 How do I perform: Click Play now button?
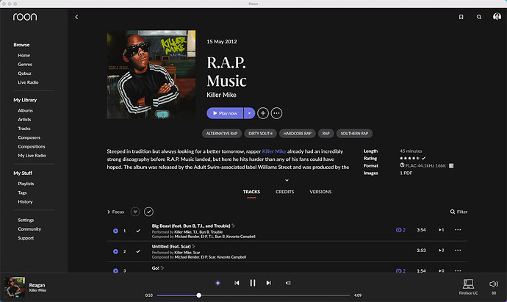click(x=225, y=113)
